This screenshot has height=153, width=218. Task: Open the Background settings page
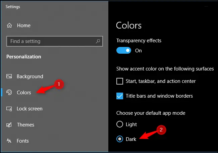[30, 76]
